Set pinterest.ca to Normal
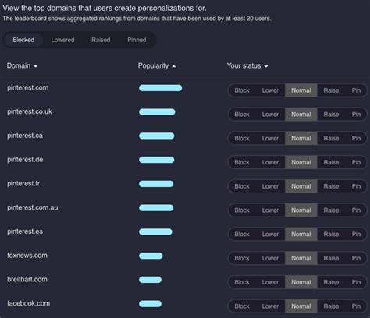 (301, 138)
